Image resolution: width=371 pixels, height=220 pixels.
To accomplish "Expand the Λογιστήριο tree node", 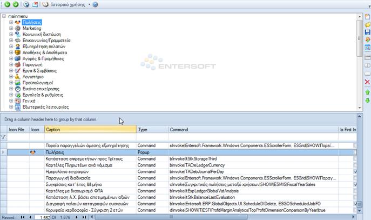I will click(11, 77).
